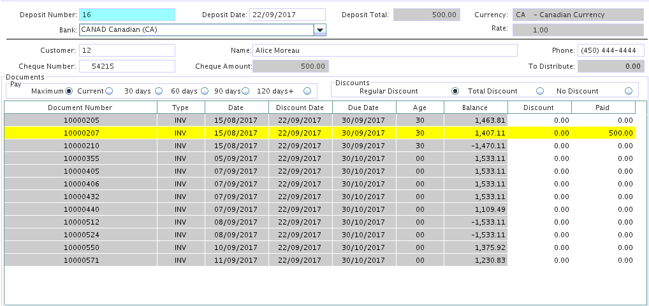Select the 120 days+ radio button
This screenshot has height=306, width=649.
(307, 91)
